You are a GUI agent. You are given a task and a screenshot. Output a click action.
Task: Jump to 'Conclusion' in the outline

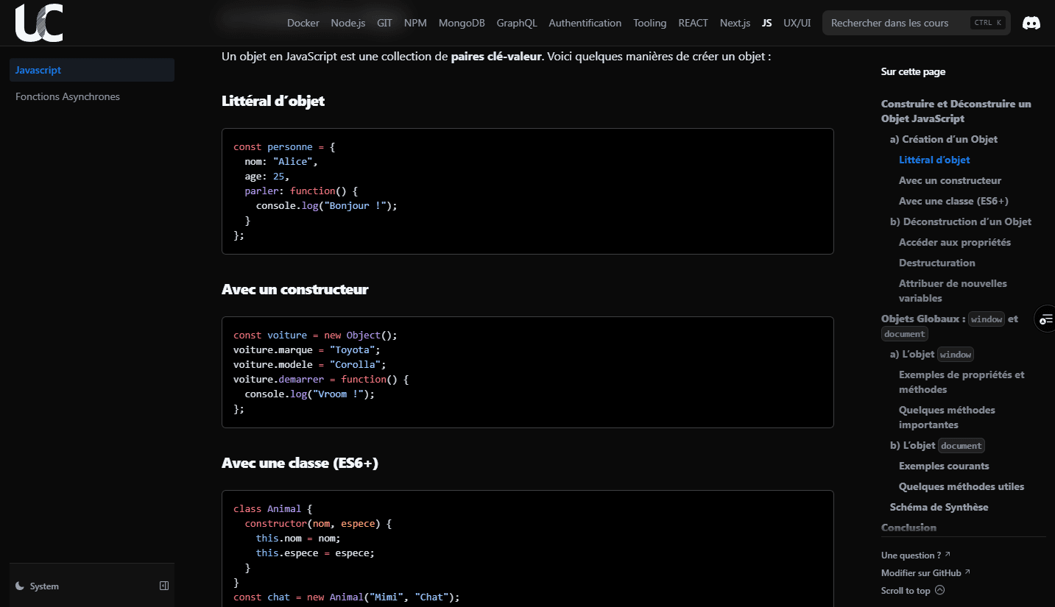pyautogui.click(x=908, y=528)
